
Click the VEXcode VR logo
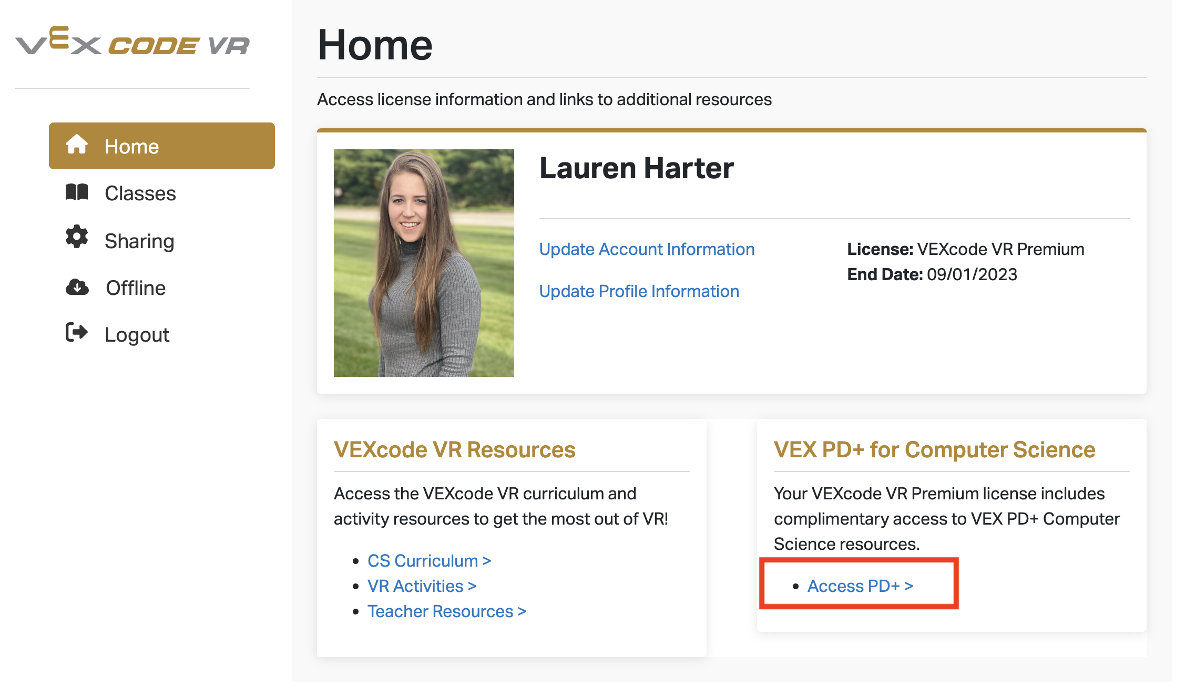point(132,41)
